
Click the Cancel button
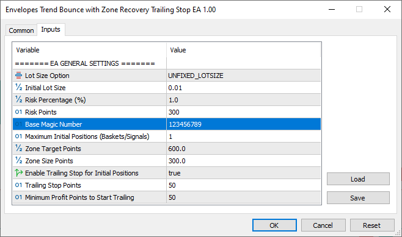323,225
